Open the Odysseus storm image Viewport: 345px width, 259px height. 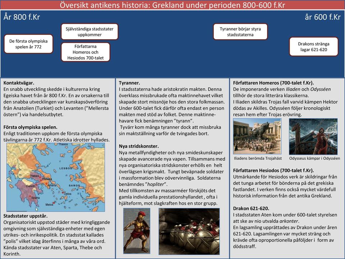(x=313, y=137)
